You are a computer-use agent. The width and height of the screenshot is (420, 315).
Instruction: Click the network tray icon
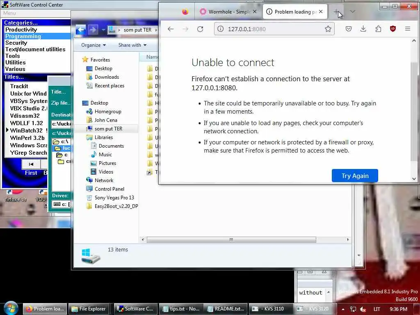pos(353,309)
